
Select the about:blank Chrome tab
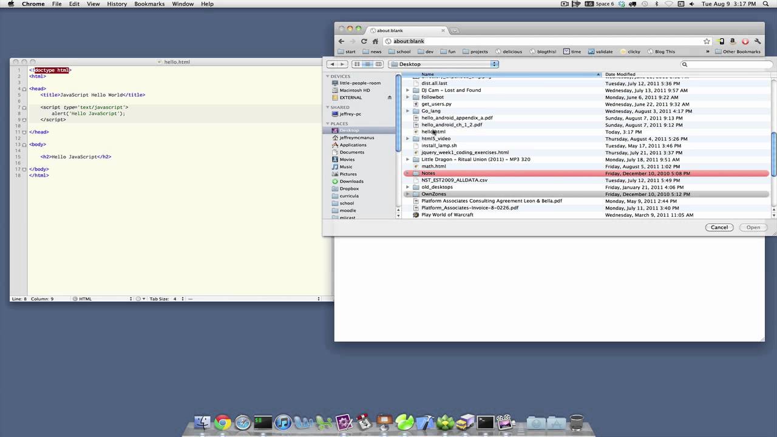tap(407, 30)
